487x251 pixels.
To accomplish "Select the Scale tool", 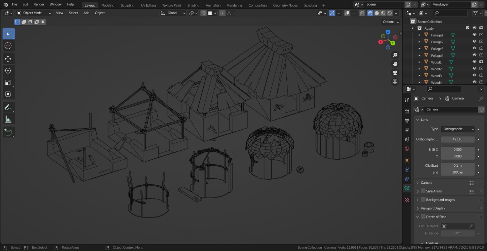I will [8, 83].
